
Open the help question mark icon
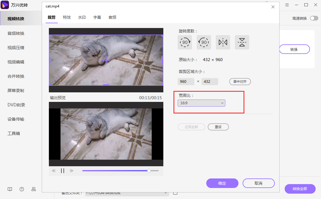[21, 189]
